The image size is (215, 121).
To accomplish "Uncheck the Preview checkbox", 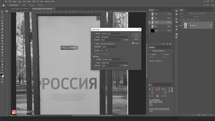I will pos(133,43).
